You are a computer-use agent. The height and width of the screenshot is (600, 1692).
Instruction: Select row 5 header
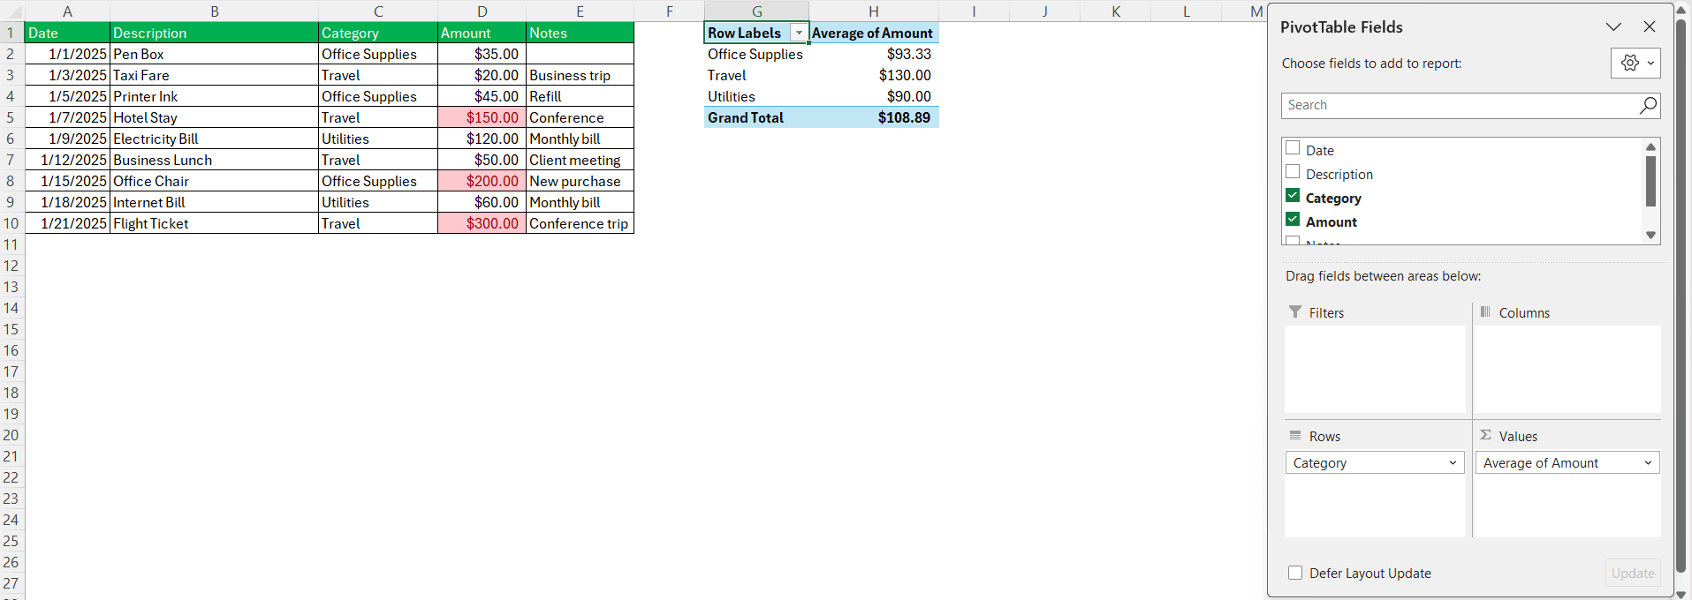pyautogui.click(x=11, y=117)
